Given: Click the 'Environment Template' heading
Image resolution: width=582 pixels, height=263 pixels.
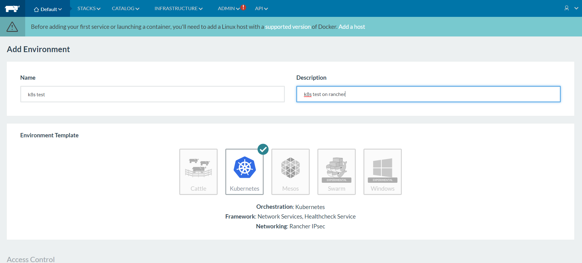Looking at the screenshot, I should tap(49, 135).
